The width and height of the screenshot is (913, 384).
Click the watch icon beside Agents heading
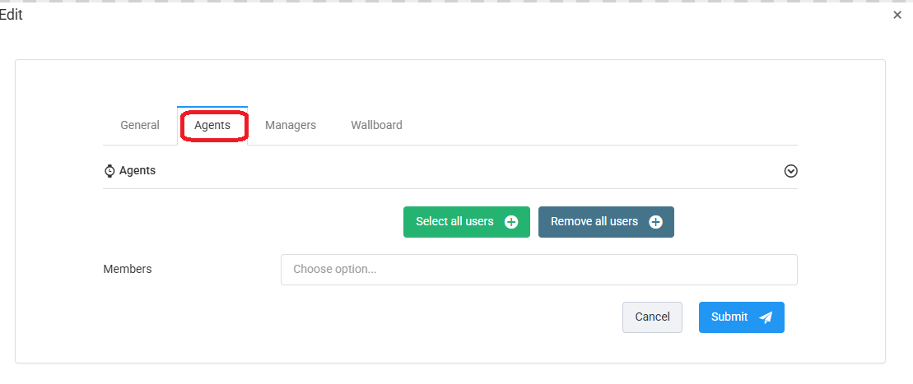(x=109, y=171)
